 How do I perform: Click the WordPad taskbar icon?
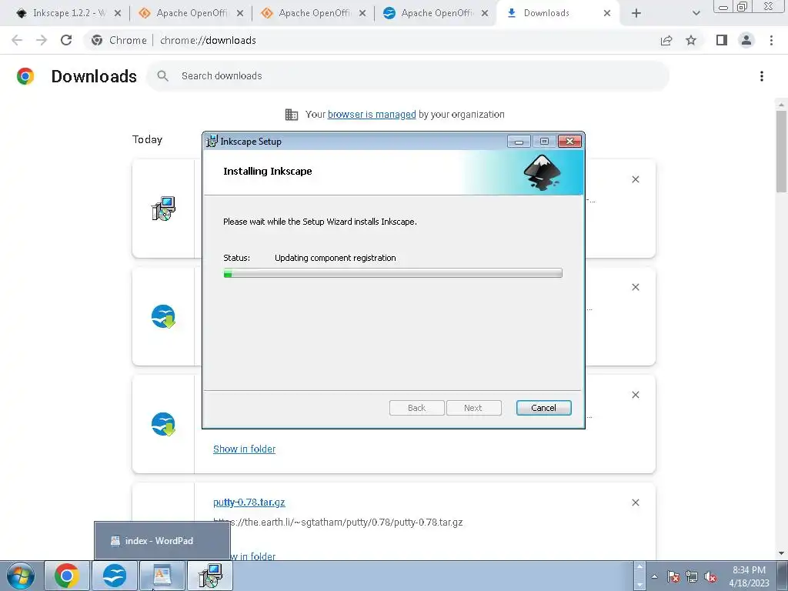pos(162,576)
